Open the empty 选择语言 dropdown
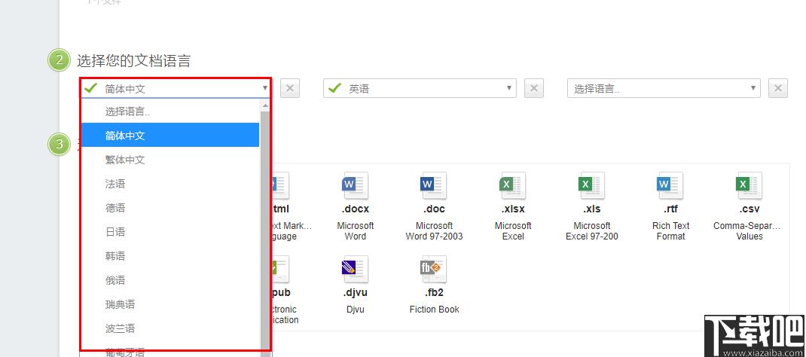806x357 pixels. 664,88
